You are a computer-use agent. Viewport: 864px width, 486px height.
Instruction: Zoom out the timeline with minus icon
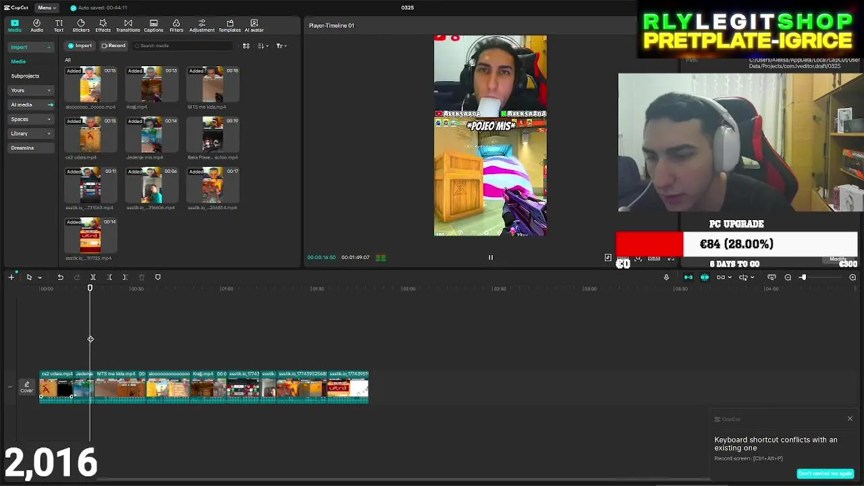click(x=788, y=277)
